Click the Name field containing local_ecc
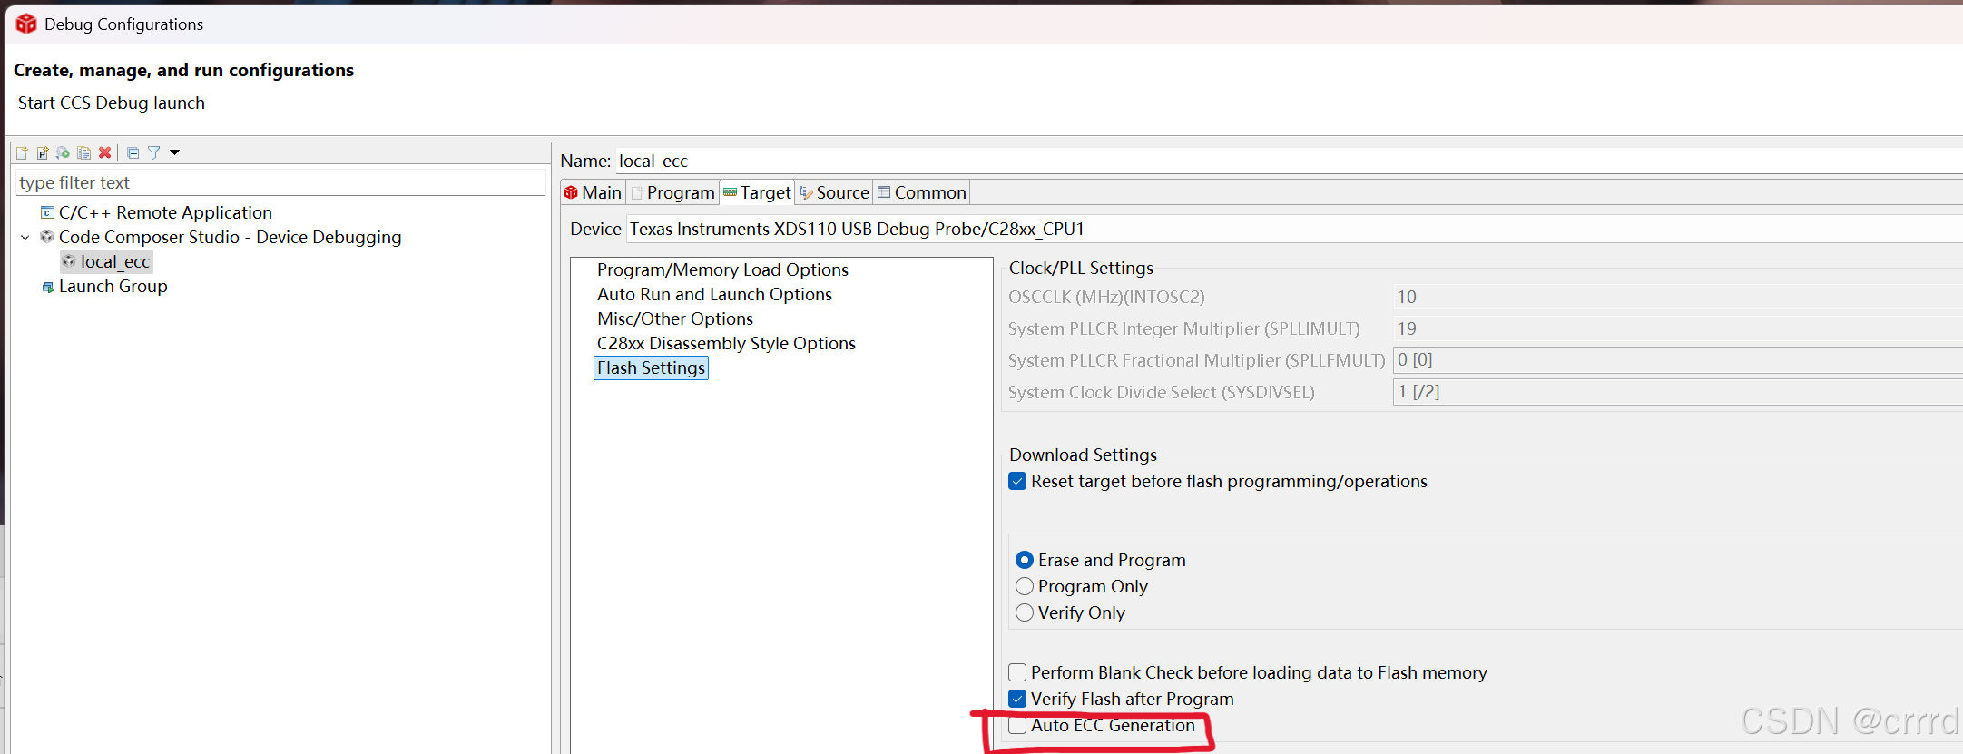 pos(1289,161)
